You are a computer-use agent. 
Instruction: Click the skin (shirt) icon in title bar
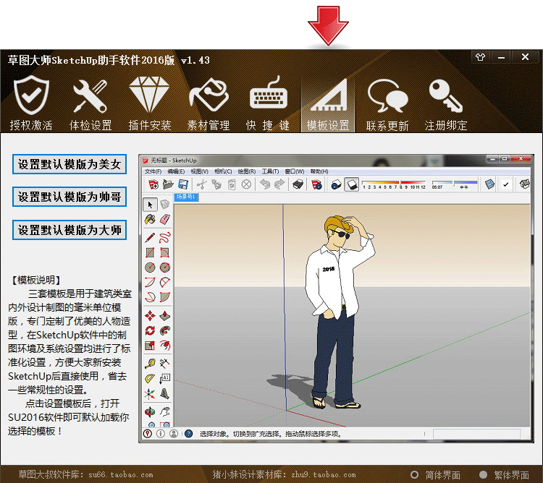[480, 57]
